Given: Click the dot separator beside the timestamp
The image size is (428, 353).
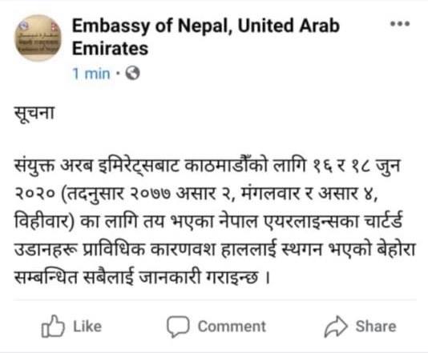Looking at the screenshot, I should pyautogui.click(x=118, y=74).
